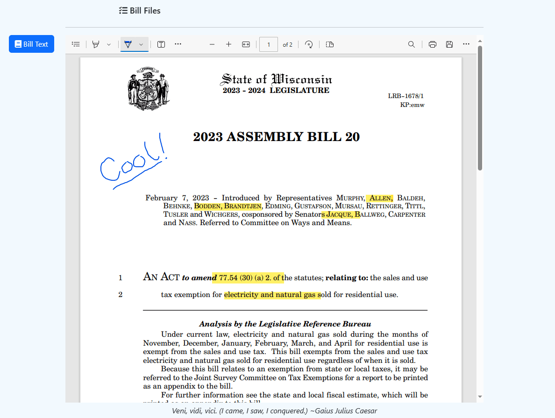Click the Wisconsin state seal image
Viewport: 555px width, 418px height.
[x=148, y=89]
